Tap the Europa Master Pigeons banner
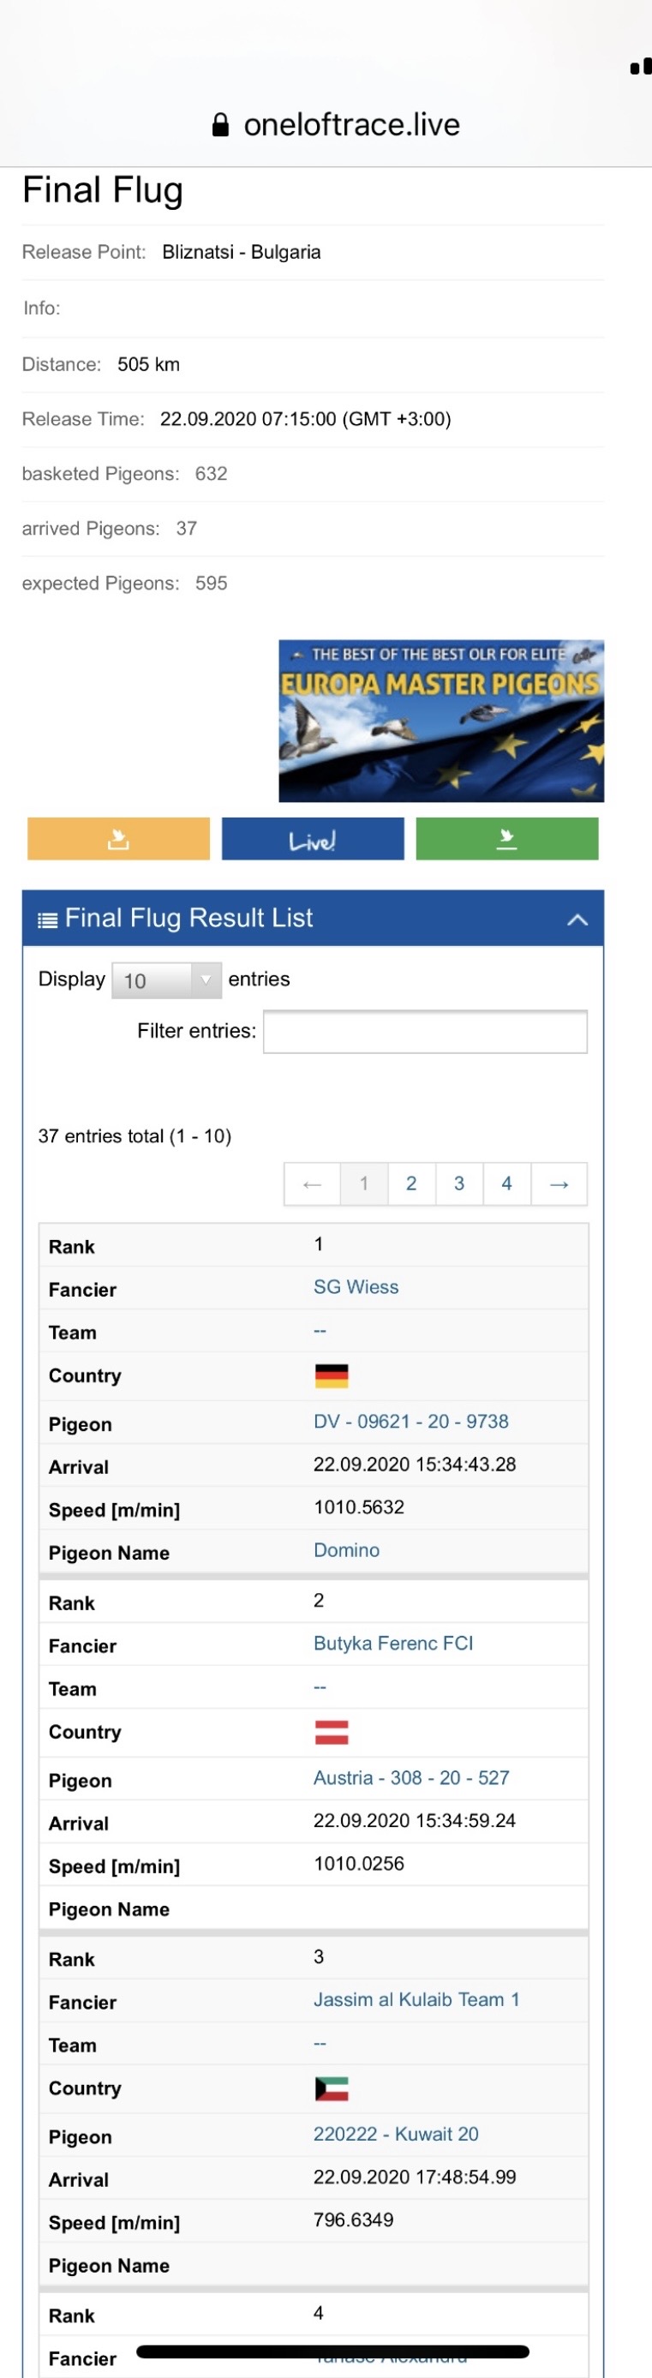Image resolution: width=652 pixels, height=2378 pixels. tap(441, 721)
